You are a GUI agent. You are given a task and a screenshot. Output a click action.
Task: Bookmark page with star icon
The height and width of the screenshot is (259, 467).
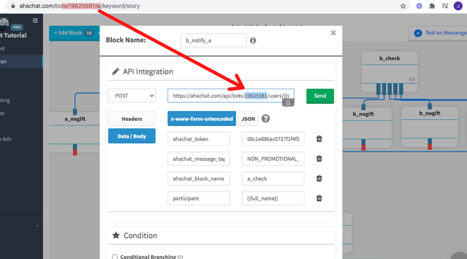pos(403,6)
